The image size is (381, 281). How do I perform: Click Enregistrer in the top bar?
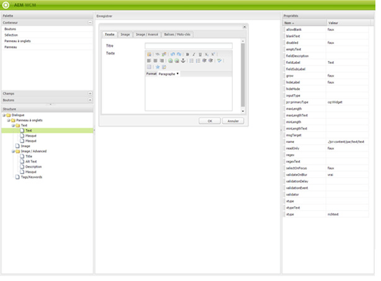pyautogui.click(x=104, y=16)
